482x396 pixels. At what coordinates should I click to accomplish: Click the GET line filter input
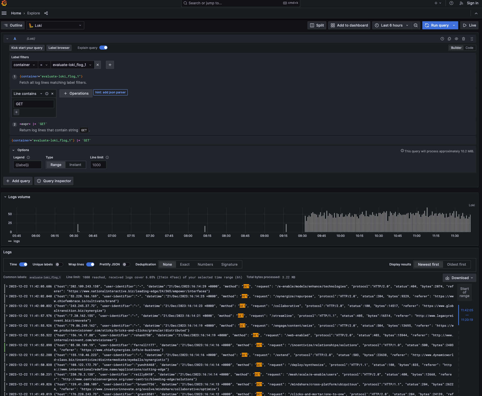point(34,104)
